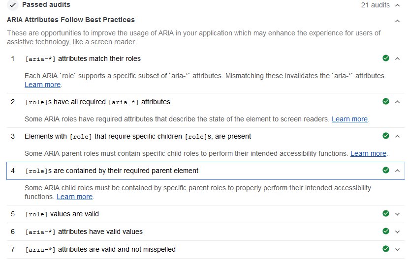Expand the valid and not misspelled audit
Viewport: 408px width, 262px height.
tap(398, 249)
